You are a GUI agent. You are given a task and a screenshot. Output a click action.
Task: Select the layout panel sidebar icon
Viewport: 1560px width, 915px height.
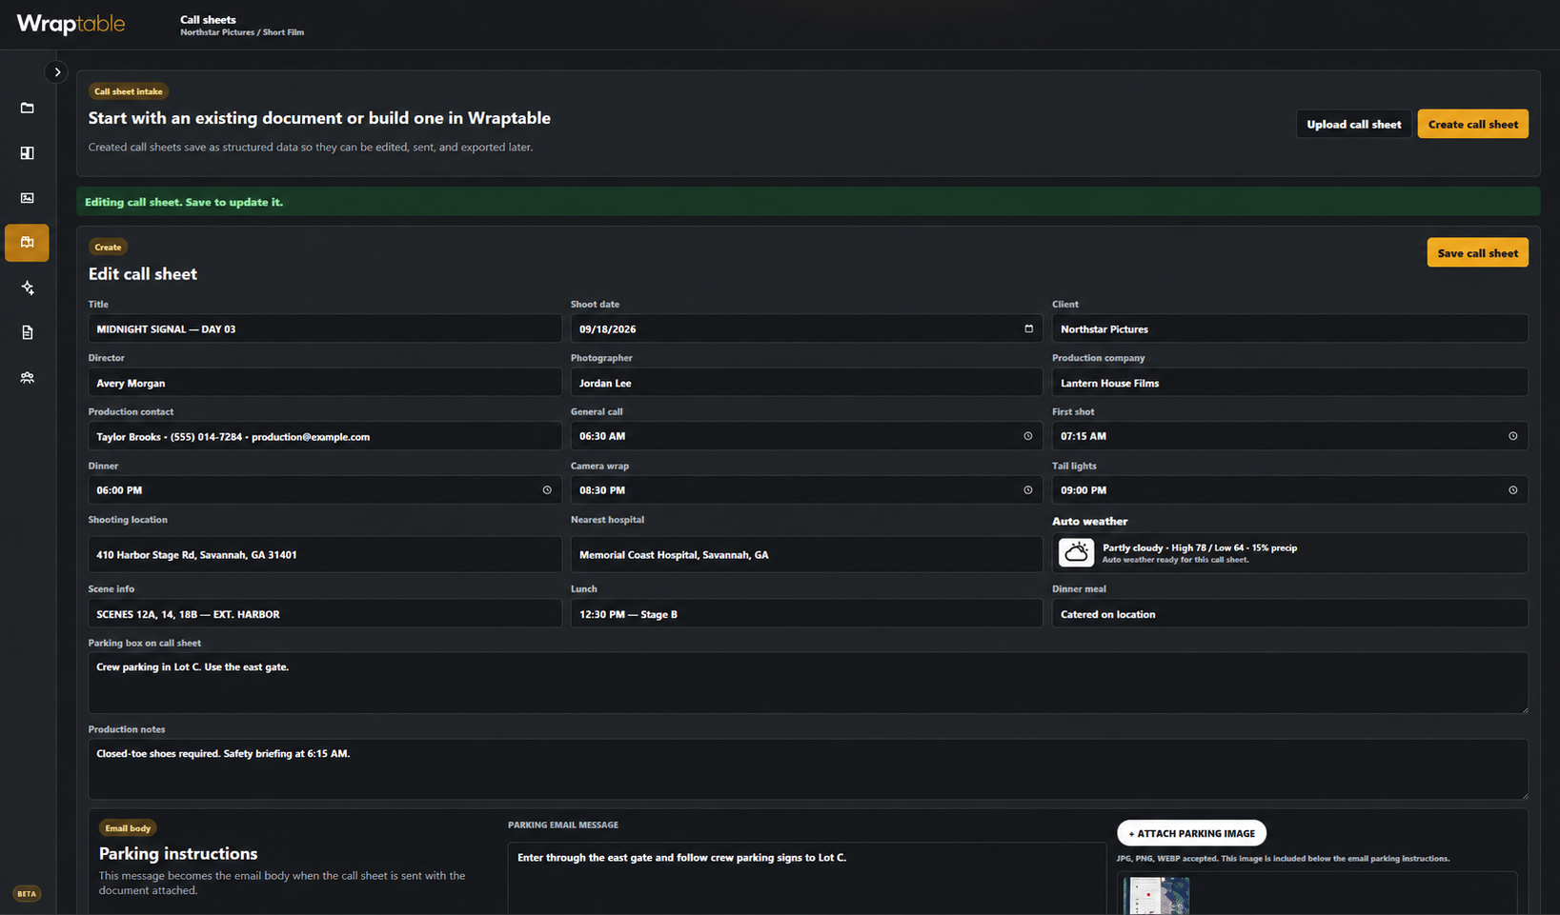tap(27, 152)
